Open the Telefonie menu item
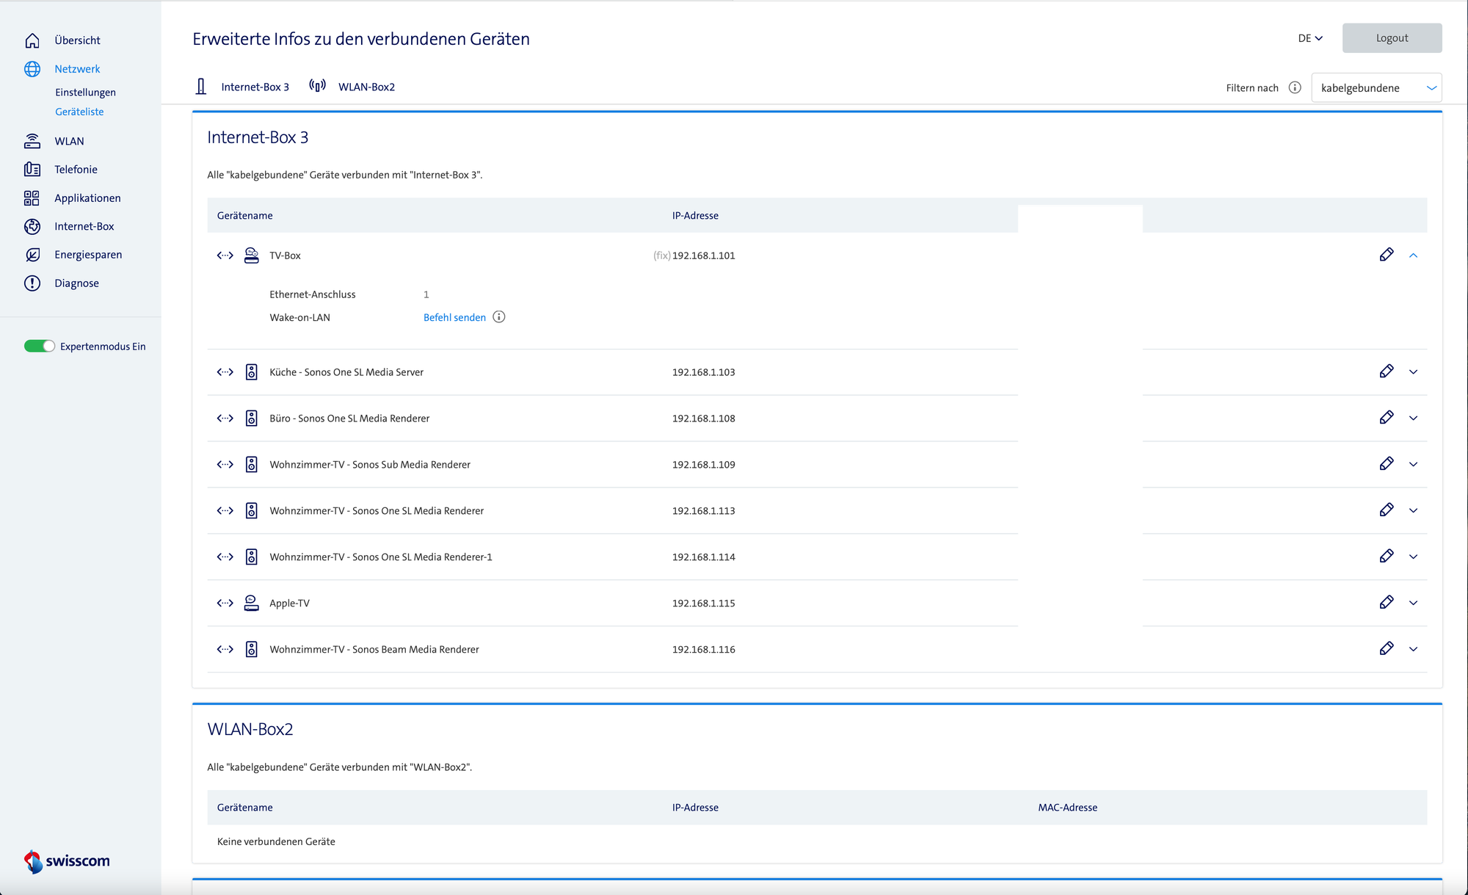The image size is (1468, 895). (76, 170)
